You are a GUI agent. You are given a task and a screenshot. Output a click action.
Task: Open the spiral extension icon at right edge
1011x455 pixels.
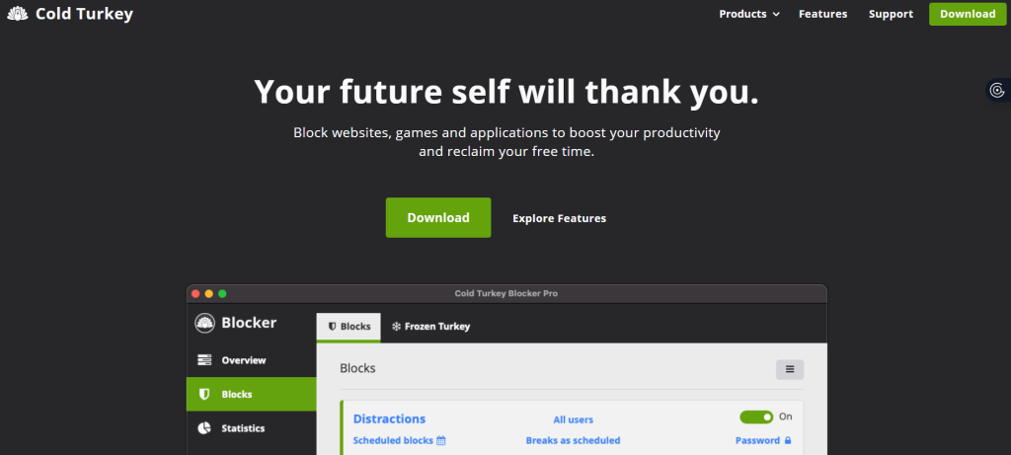pos(998,90)
